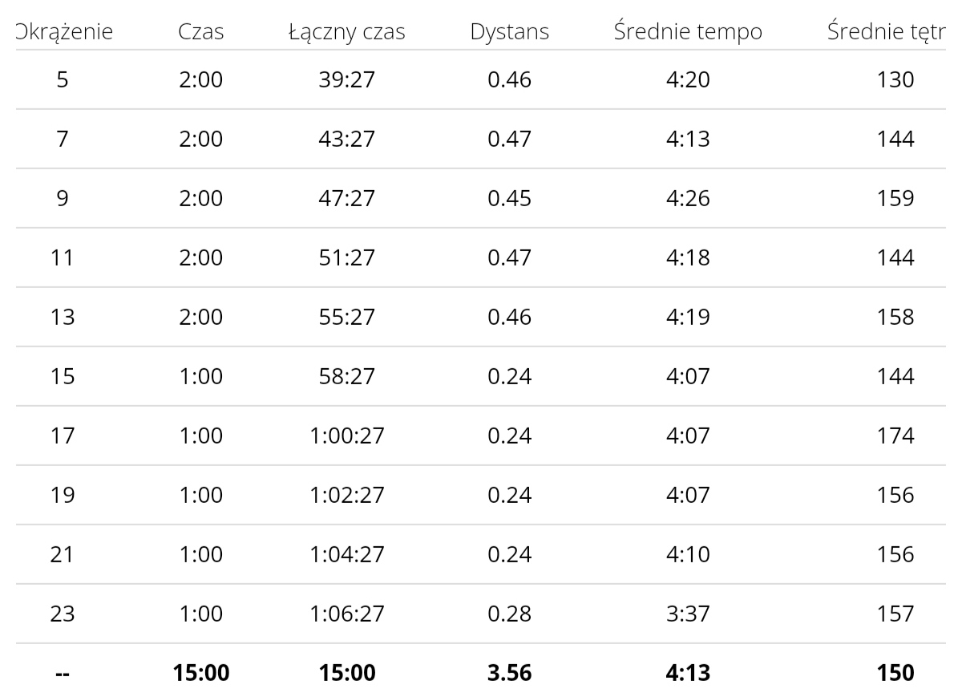The image size is (962, 697).
Task: Select the Łączny czas column header
Action: point(347,33)
